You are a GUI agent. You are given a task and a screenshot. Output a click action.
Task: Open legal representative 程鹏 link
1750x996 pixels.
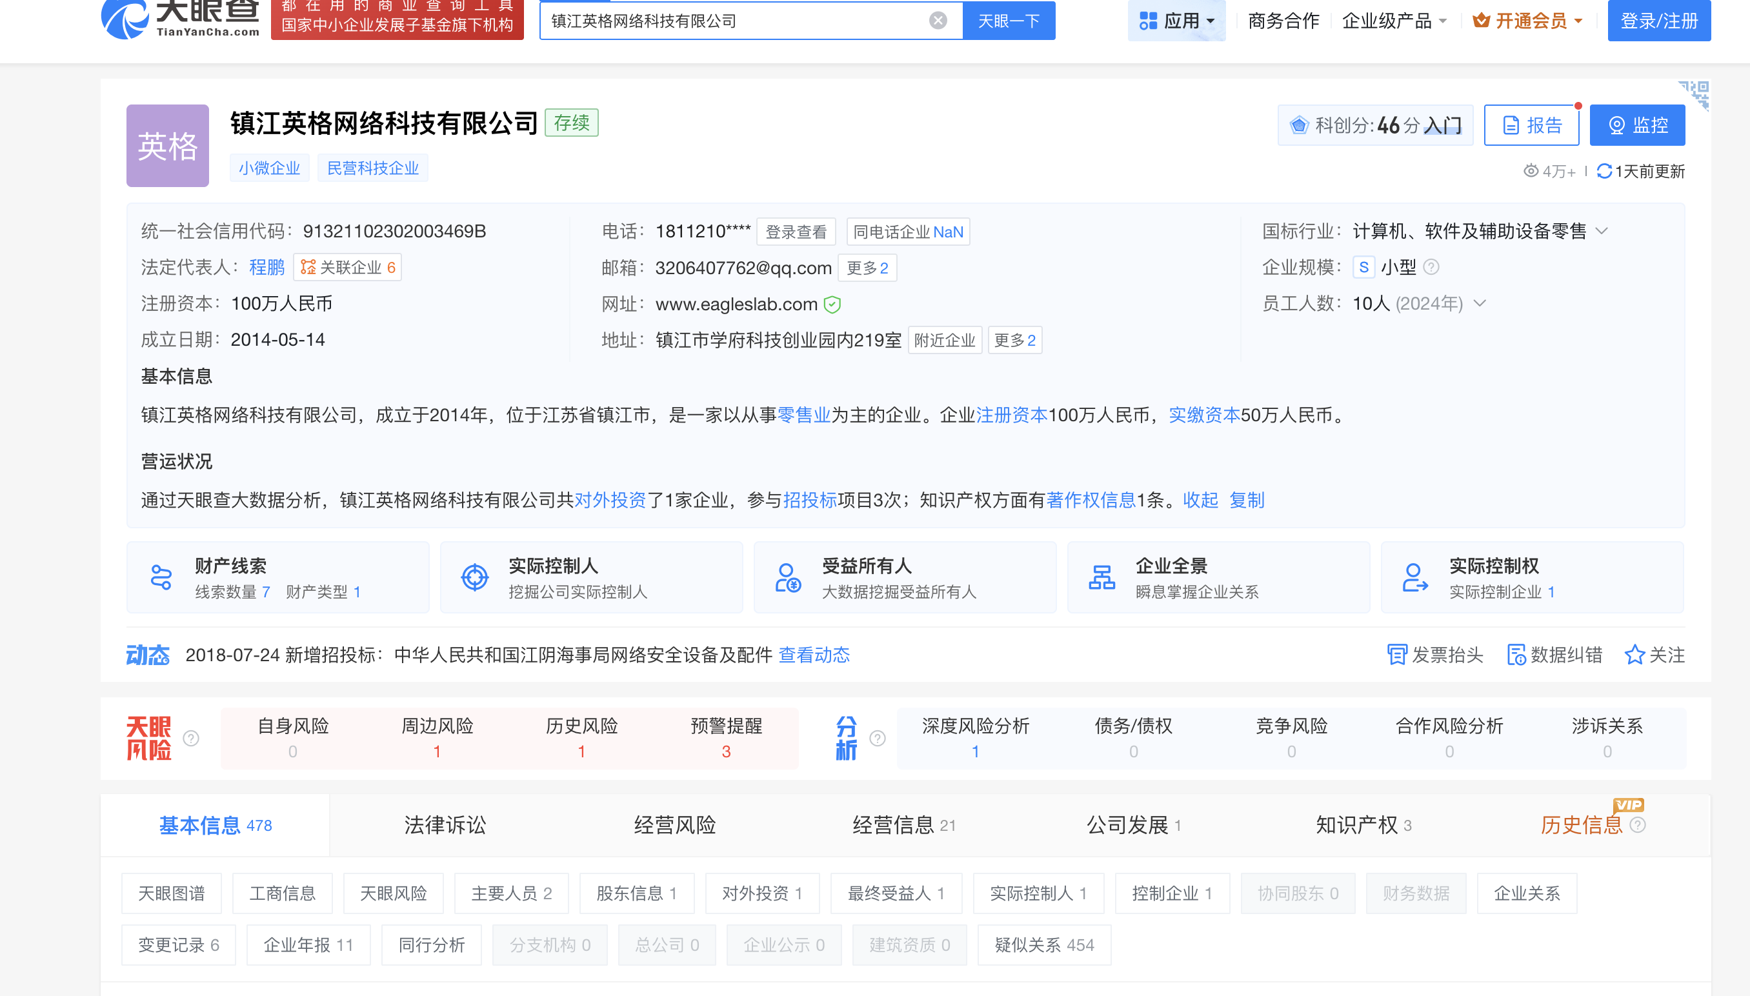(267, 268)
